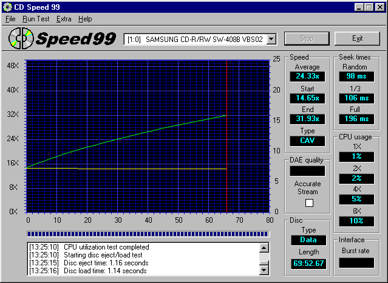
Task: Click the CAV type indicator
Action: (x=307, y=140)
